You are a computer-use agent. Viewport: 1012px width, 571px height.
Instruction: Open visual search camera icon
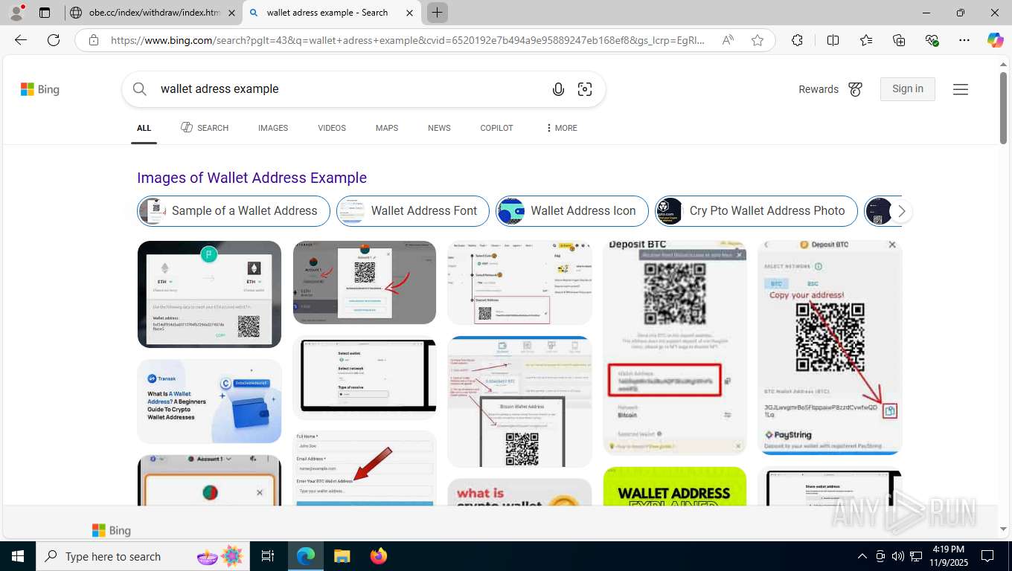pyautogui.click(x=585, y=89)
